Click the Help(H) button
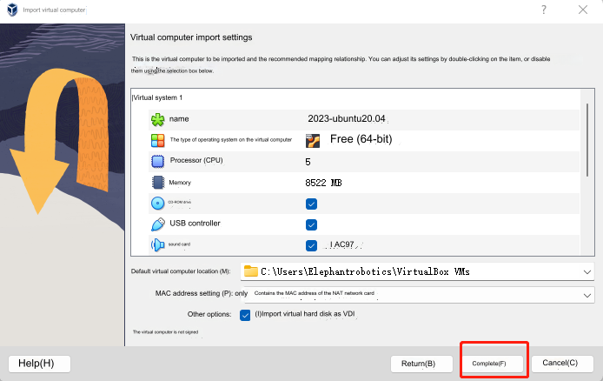This screenshot has height=381, width=603. (x=38, y=362)
